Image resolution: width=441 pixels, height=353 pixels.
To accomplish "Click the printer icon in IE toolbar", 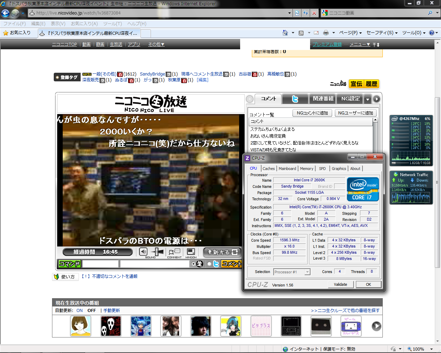I will [326, 33].
